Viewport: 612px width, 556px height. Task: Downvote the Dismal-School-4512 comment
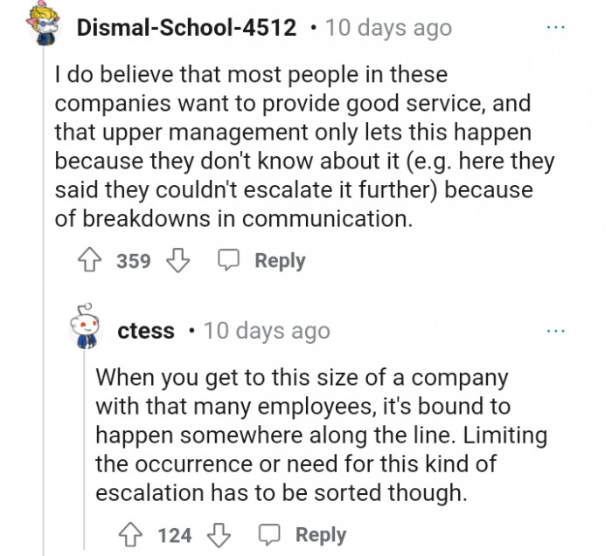click(x=178, y=261)
